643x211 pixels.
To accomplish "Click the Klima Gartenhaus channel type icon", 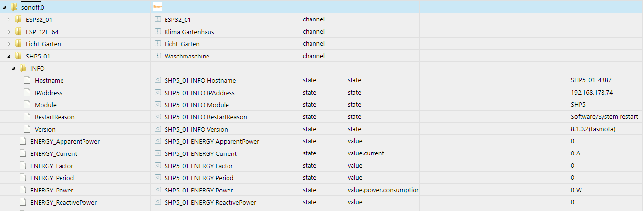I will pyautogui.click(x=158, y=32).
